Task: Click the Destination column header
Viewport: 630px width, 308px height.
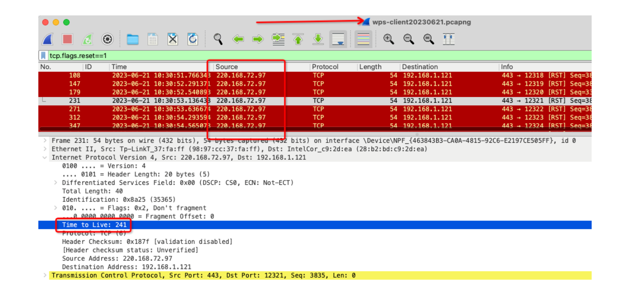Action: click(x=420, y=67)
